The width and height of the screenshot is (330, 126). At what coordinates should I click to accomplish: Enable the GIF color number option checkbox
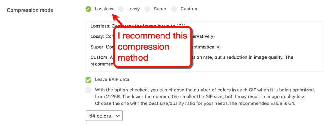(x=88, y=90)
